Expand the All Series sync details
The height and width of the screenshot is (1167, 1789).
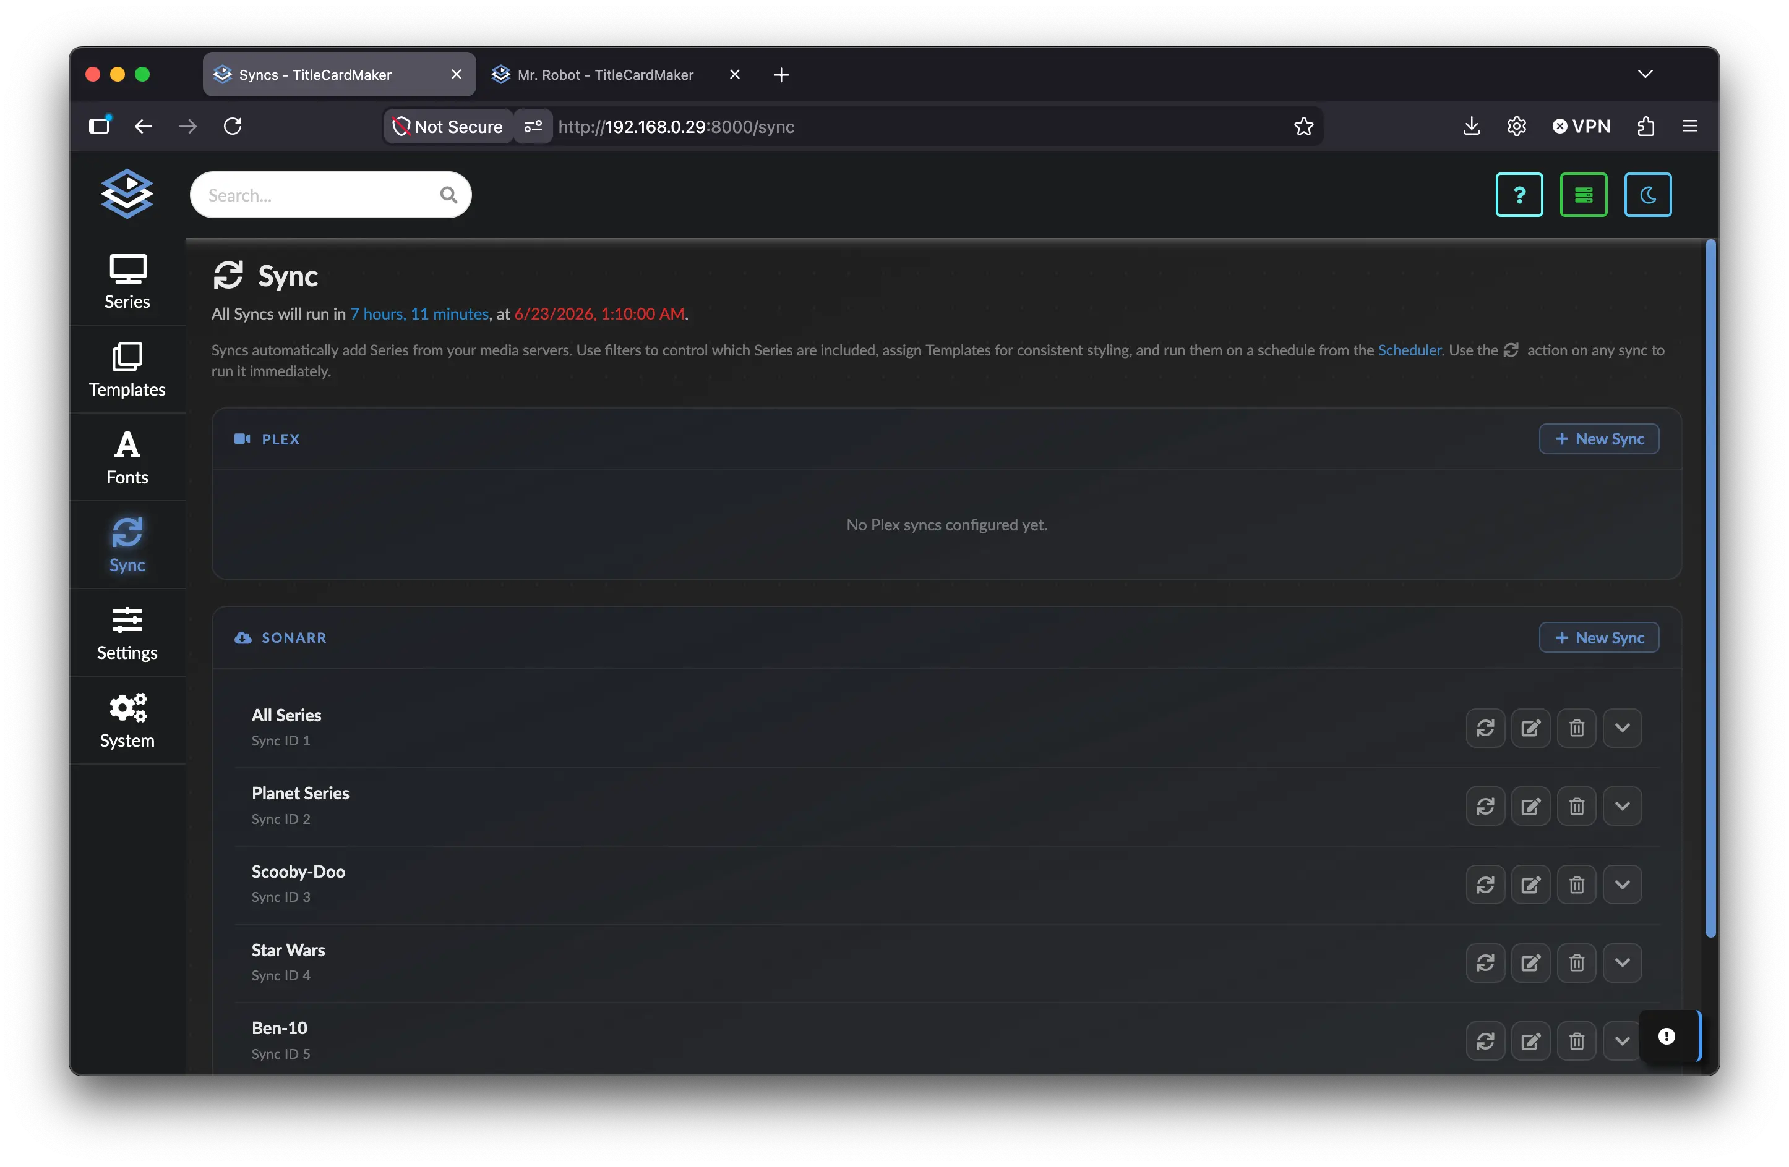[x=1622, y=728]
